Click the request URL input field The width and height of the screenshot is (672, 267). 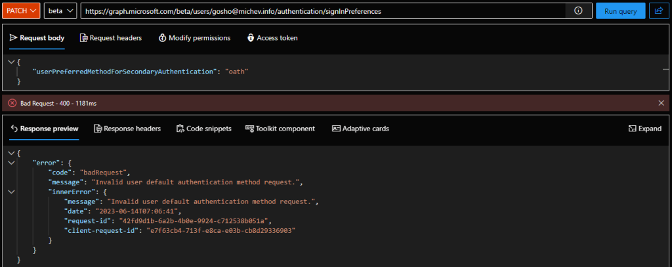pos(323,11)
